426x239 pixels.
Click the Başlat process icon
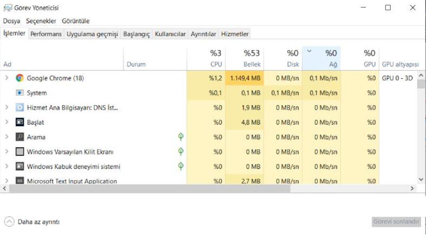pyautogui.click(x=20, y=123)
